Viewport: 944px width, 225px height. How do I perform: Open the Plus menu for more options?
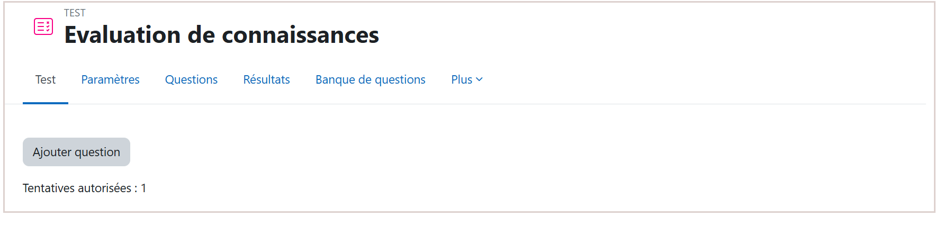coord(466,79)
